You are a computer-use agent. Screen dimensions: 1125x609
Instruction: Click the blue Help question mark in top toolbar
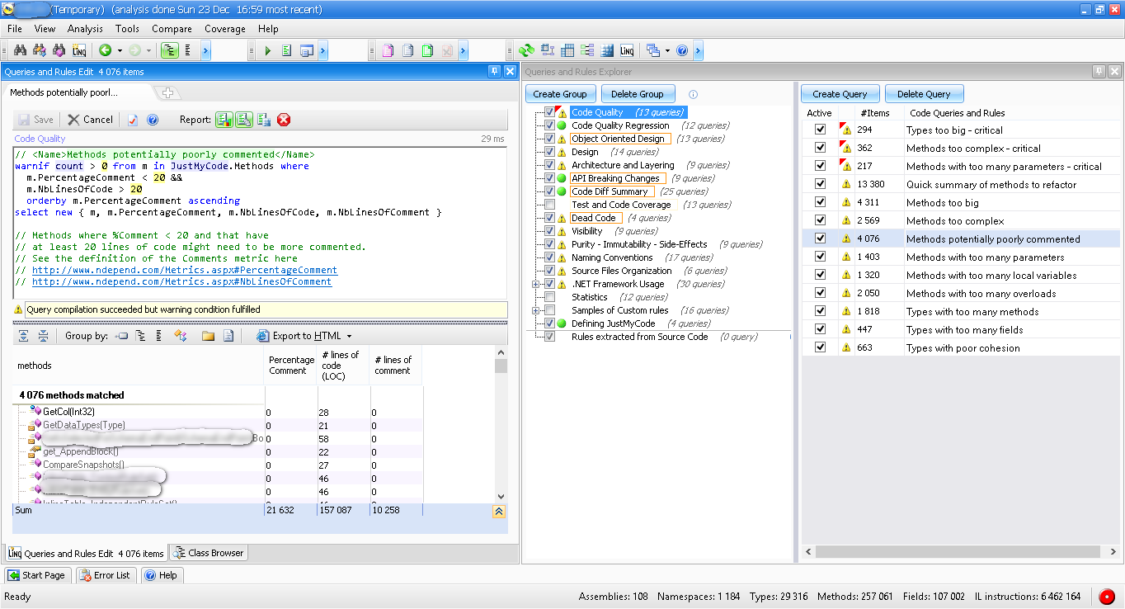[682, 51]
